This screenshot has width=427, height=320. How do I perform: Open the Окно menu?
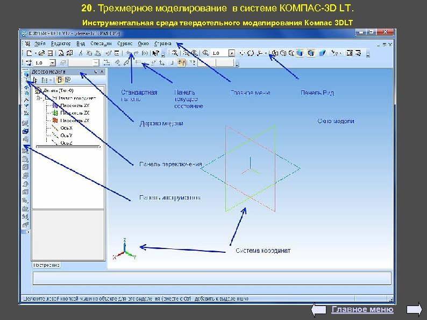(x=143, y=44)
